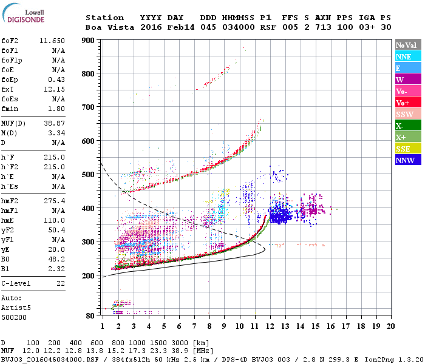
Task: Click the foEp value 0.43
Action: coord(56,79)
